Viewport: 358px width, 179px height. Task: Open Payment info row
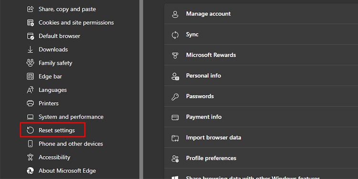pos(261,117)
